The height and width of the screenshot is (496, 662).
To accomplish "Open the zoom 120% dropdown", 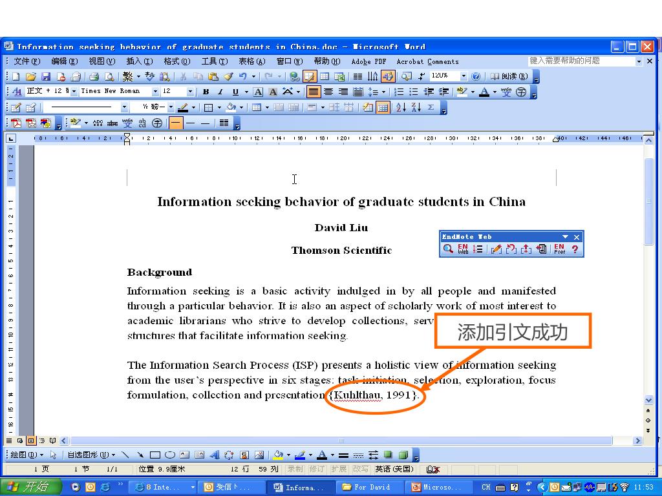I will click(464, 76).
